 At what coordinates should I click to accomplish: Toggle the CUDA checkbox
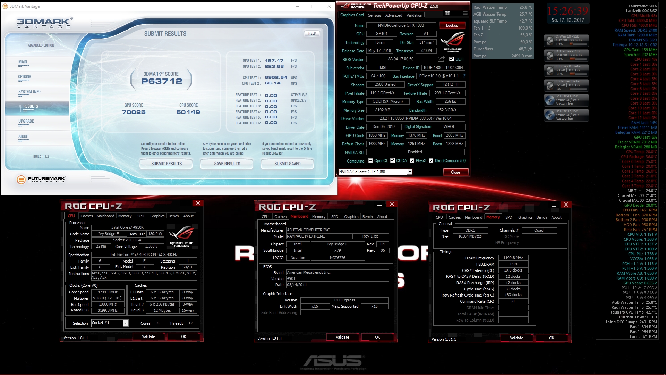tap(393, 161)
